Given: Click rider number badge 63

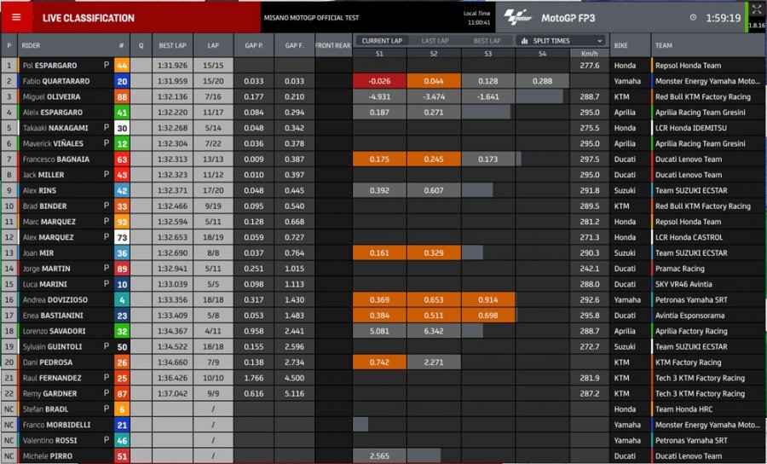Looking at the screenshot, I should (122, 159).
